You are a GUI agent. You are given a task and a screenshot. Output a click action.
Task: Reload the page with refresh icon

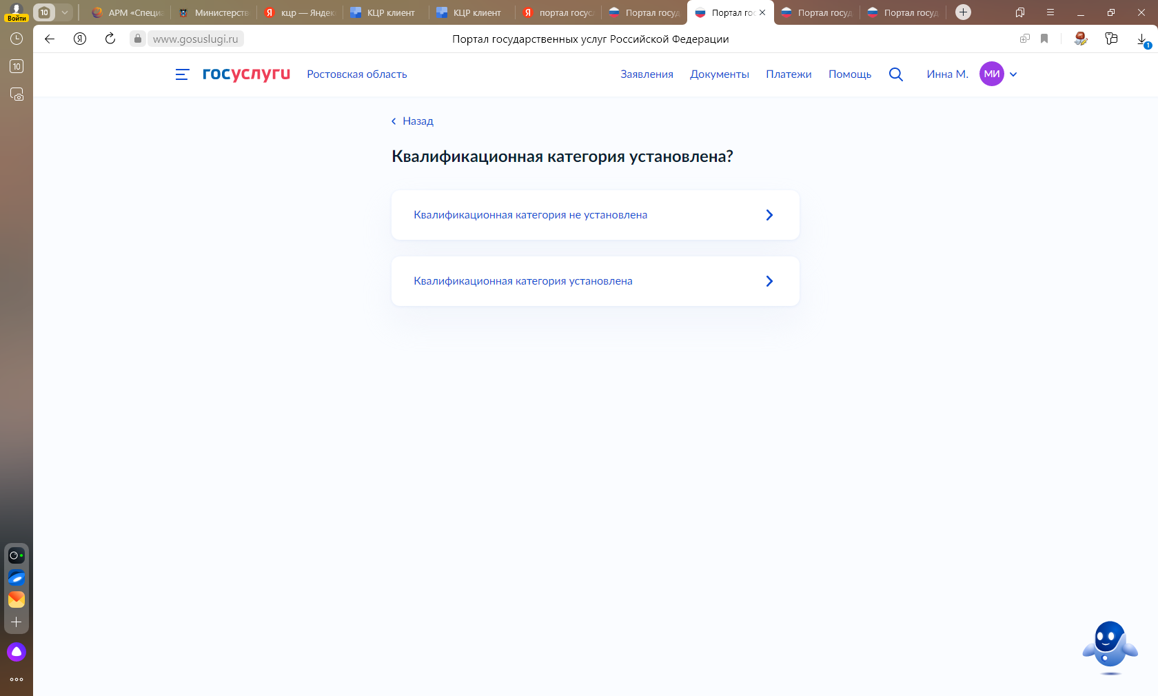tap(110, 39)
